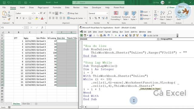Click the Format Painter brush icon
194x109 pixels.
pyautogui.click(x=9, y=19)
